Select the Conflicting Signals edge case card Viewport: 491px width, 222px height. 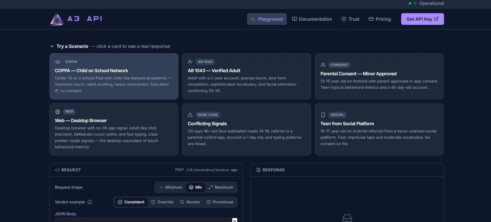247,129
